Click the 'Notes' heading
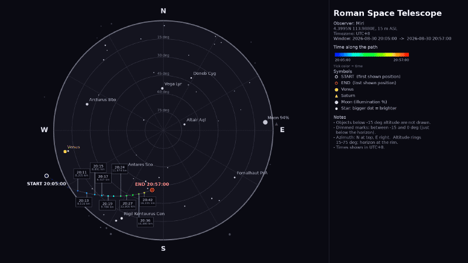468x263 pixels. point(340,117)
